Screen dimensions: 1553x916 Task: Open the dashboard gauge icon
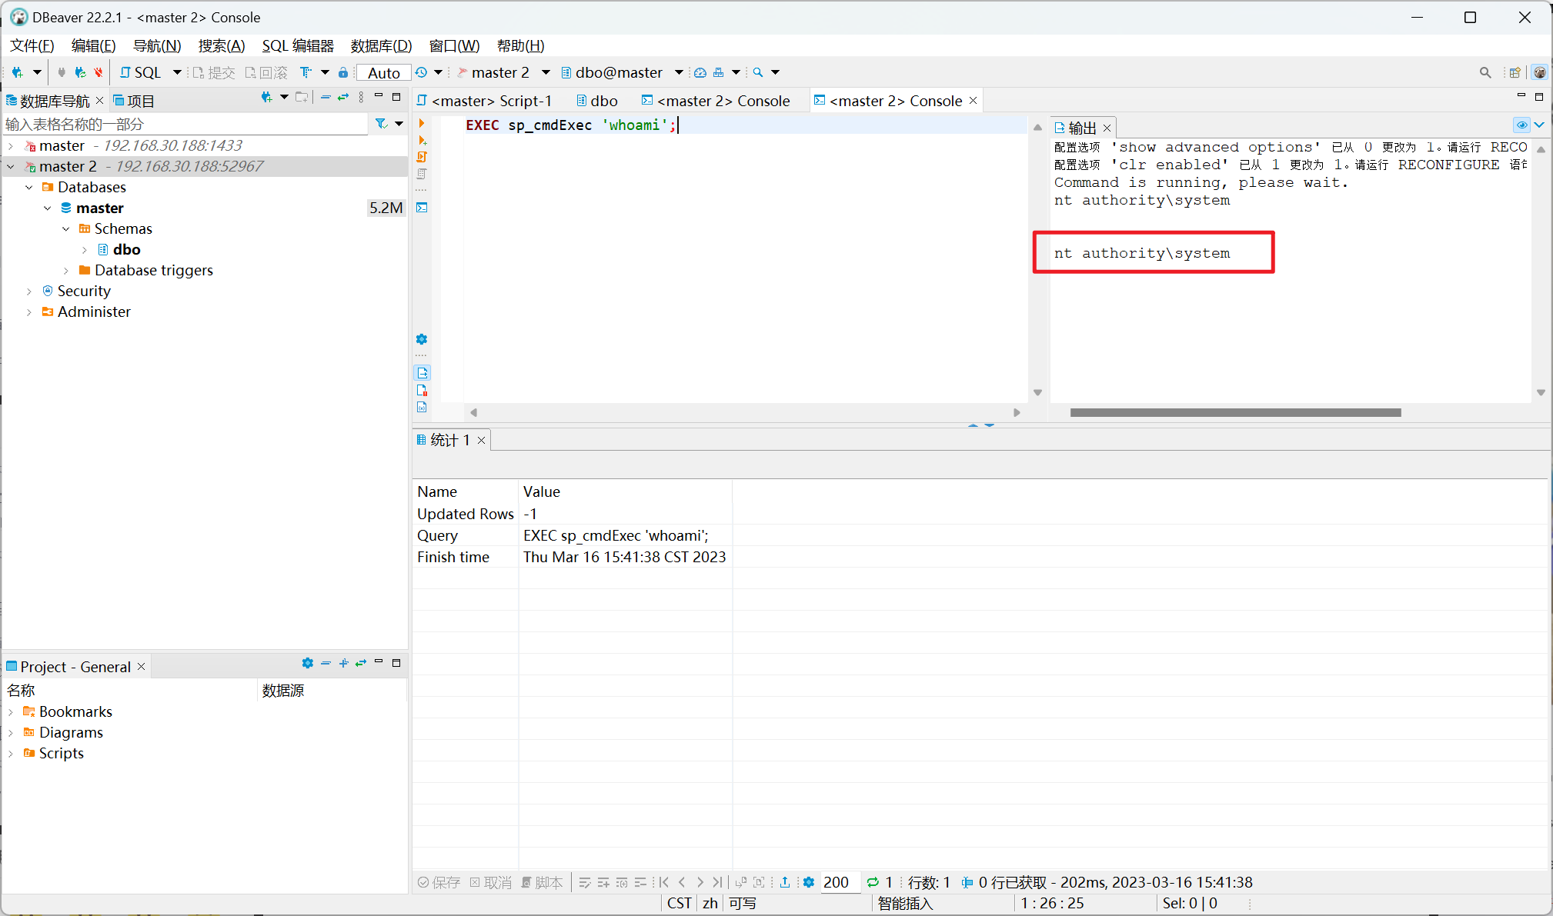click(x=700, y=72)
